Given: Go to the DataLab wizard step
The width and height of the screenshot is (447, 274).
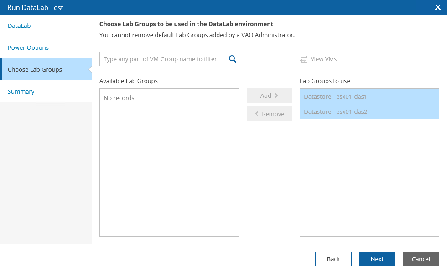Looking at the screenshot, I should (x=19, y=26).
